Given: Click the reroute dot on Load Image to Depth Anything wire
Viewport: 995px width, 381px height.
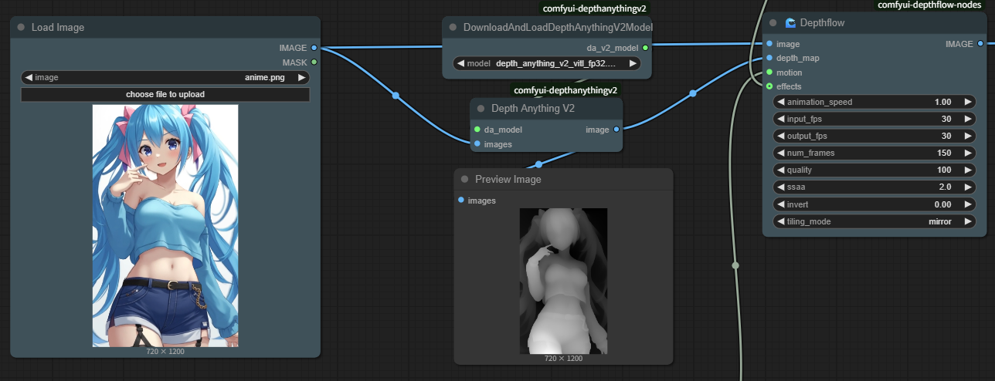Looking at the screenshot, I should point(396,96).
